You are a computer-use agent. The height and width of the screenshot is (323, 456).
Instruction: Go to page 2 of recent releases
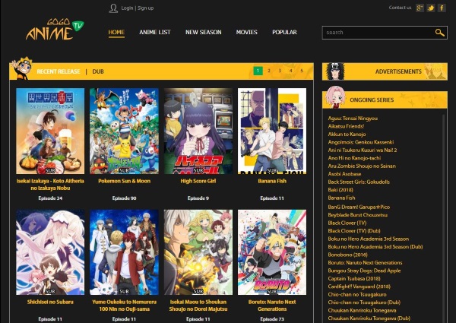click(x=269, y=71)
